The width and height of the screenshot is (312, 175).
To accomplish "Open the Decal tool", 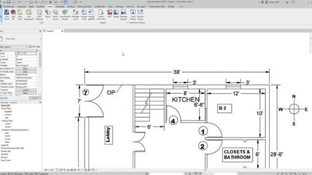I will tap(48, 14).
